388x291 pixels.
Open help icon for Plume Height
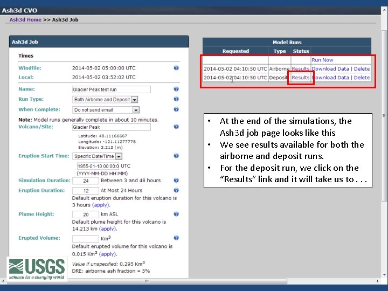click(176, 214)
